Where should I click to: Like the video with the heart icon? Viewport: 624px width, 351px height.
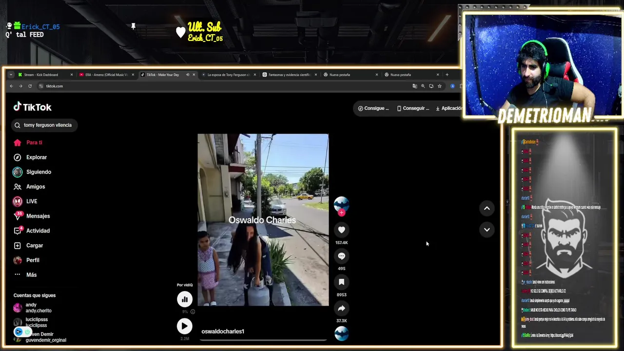tap(341, 230)
